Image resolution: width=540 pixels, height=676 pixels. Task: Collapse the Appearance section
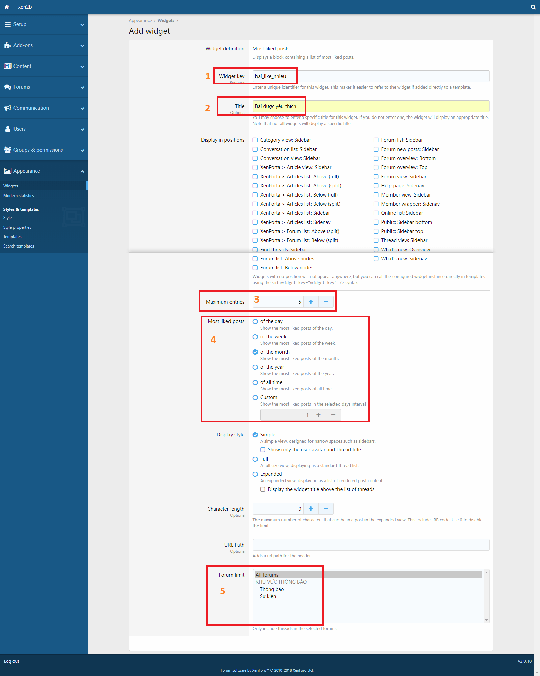tap(82, 171)
